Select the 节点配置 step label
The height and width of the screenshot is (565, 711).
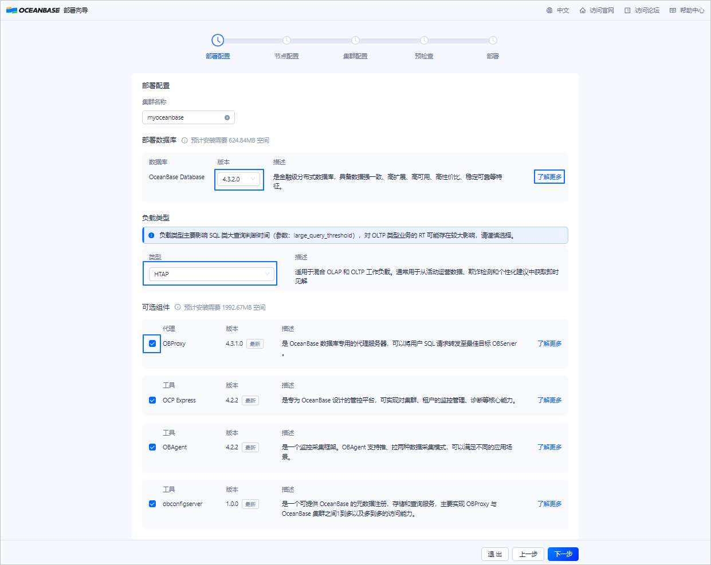pyautogui.click(x=286, y=56)
